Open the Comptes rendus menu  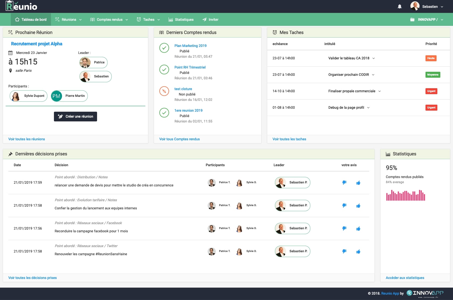[x=109, y=20]
